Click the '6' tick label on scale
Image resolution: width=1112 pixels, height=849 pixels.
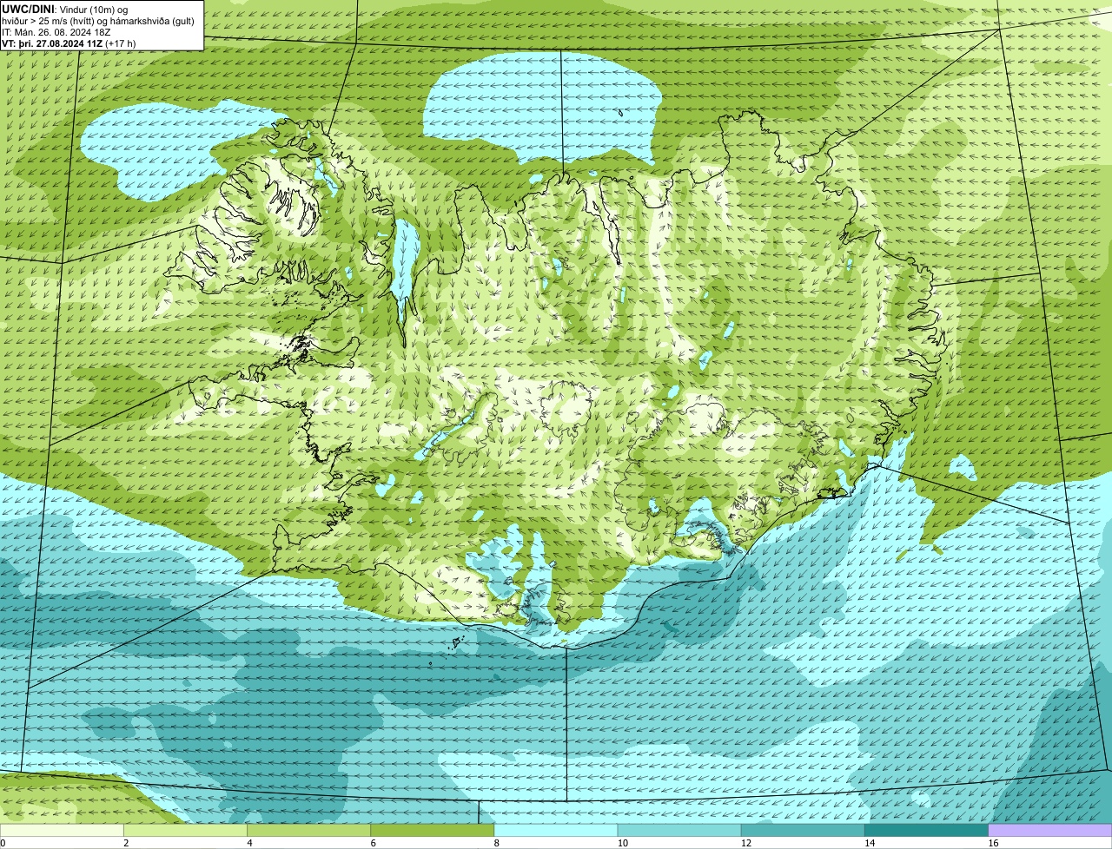click(x=373, y=843)
